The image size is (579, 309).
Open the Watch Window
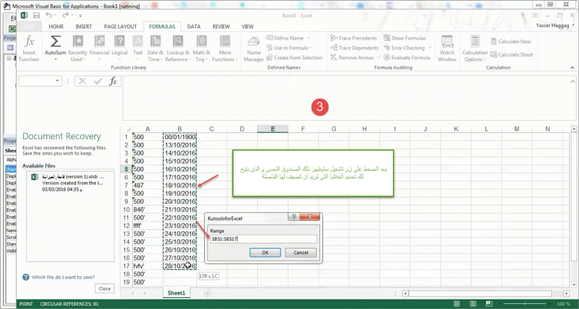[447, 49]
